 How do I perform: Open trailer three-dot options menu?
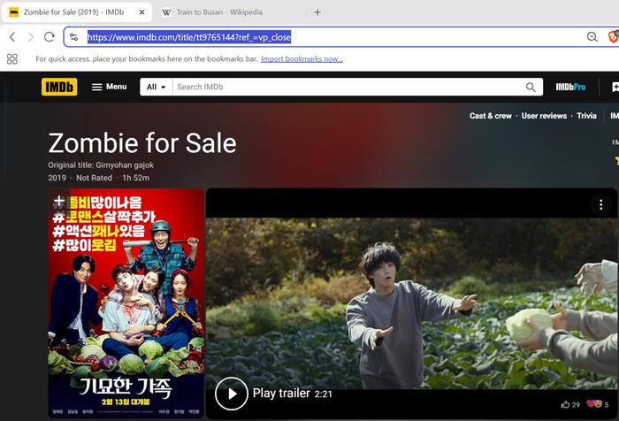pyautogui.click(x=600, y=204)
